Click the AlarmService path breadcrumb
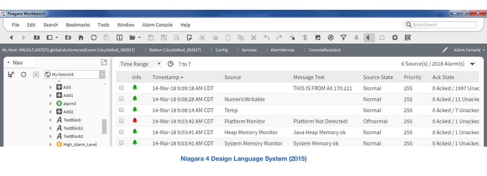The width and height of the screenshot is (487, 176). (282, 50)
